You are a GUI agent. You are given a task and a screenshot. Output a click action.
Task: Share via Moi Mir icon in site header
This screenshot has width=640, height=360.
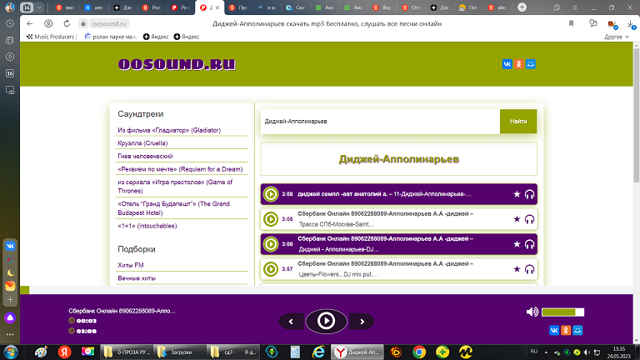[x=531, y=64]
